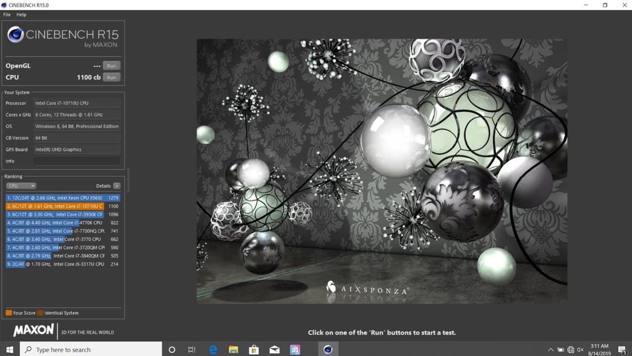This screenshot has height=356, width=632.
Task: Select the Core i7-3930K ranking entry
Action: point(63,214)
